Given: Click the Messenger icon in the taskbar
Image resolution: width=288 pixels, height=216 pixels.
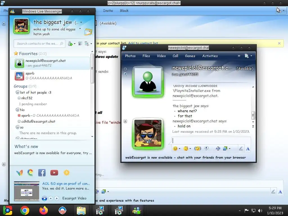Looking at the screenshot, I should [x=136, y=210].
